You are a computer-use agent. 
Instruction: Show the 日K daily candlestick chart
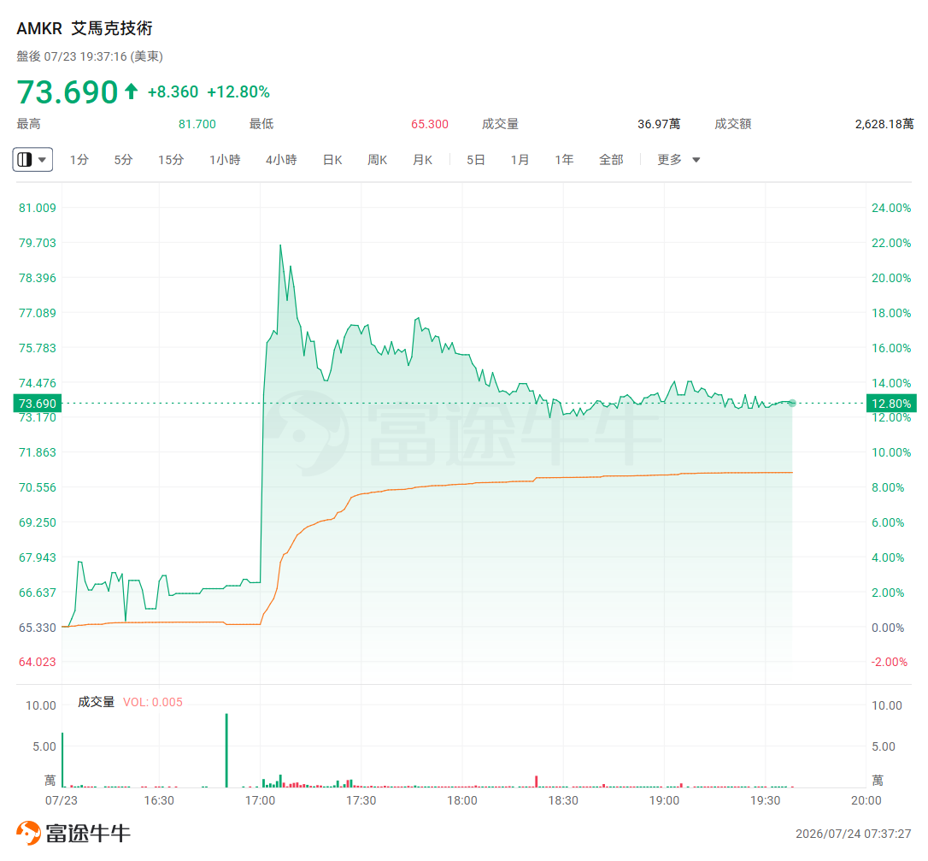pos(332,160)
